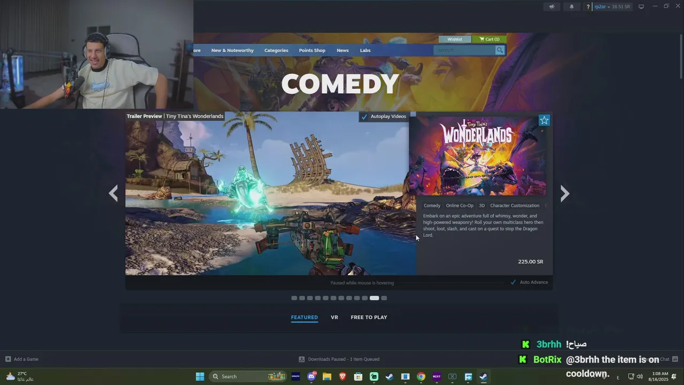Open File Explorer from the taskbar
Viewport: 684px width, 385px height.
click(x=327, y=376)
